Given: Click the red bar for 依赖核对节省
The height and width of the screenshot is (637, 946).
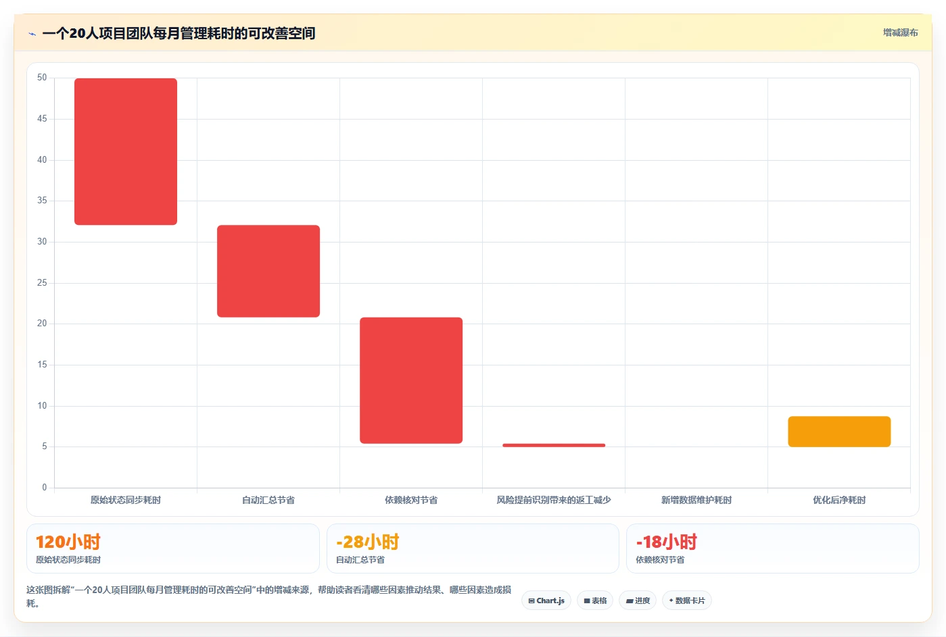Looking at the screenshot, I should point(411,380).
